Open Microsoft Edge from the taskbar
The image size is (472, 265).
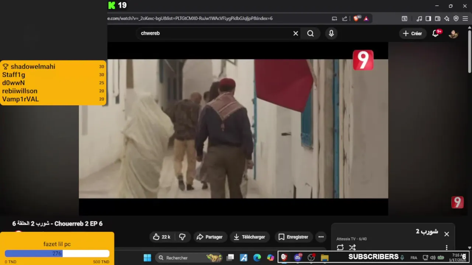[257, 258]
